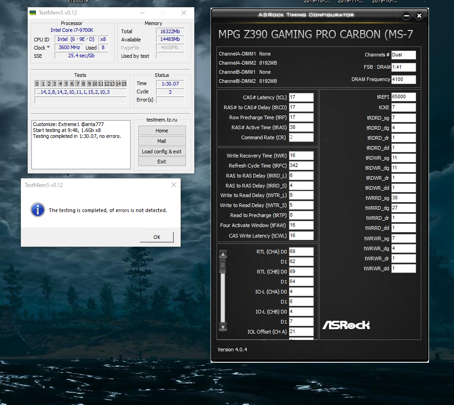
Task: Click the TestMem5 log text box
Action: (81, 145)
